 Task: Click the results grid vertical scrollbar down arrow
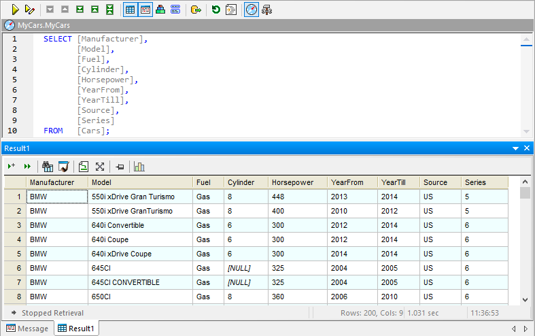tap(525, 299)
